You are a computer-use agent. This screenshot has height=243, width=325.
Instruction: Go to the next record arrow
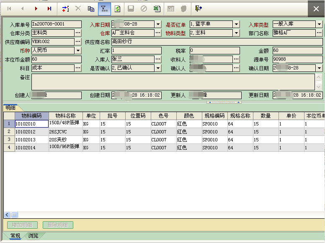coord(36,8)
